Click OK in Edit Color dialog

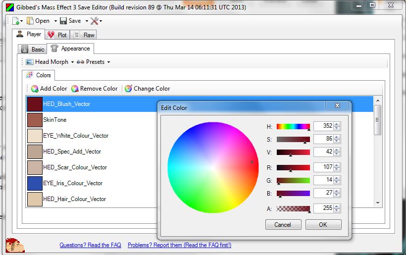click(323, 224)
